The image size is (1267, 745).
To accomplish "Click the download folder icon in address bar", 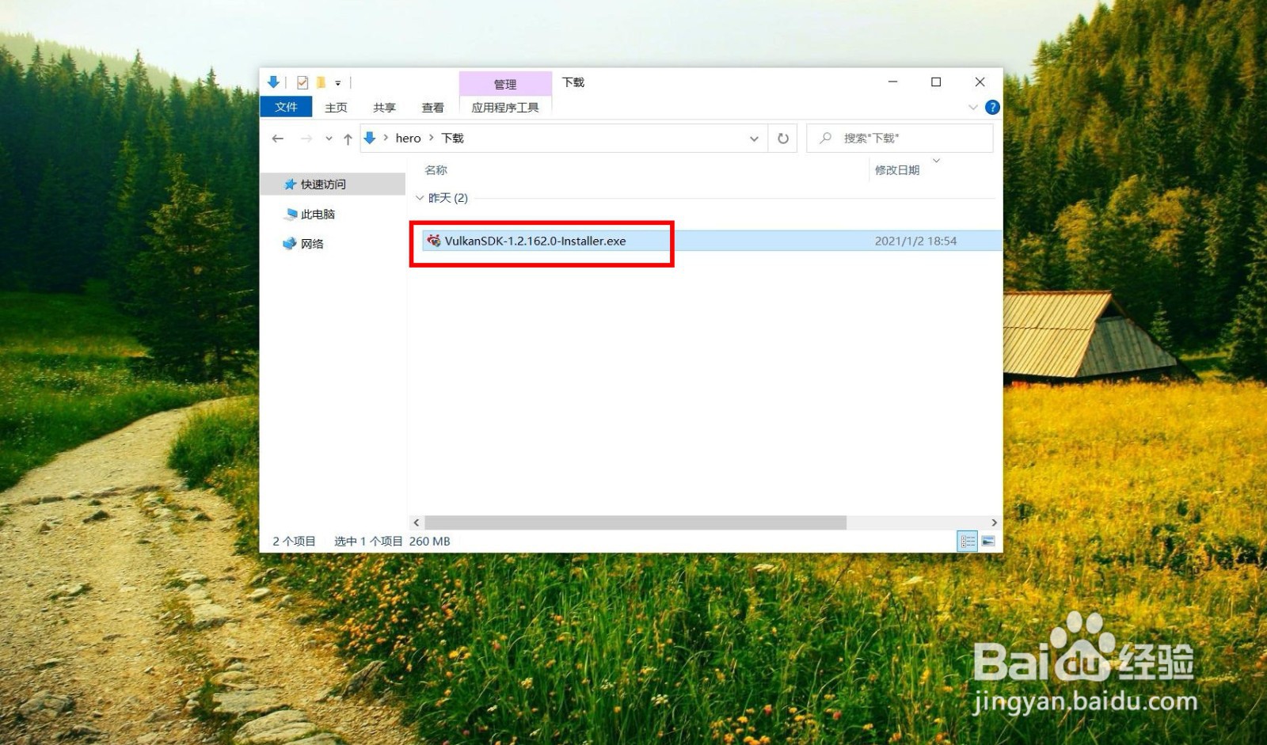I will [x=369, y=138].
